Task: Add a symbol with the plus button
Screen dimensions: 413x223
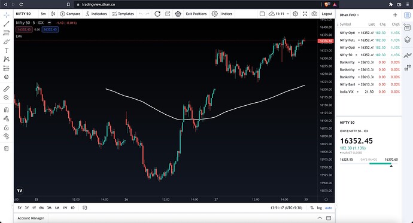Action: point(395,15)
